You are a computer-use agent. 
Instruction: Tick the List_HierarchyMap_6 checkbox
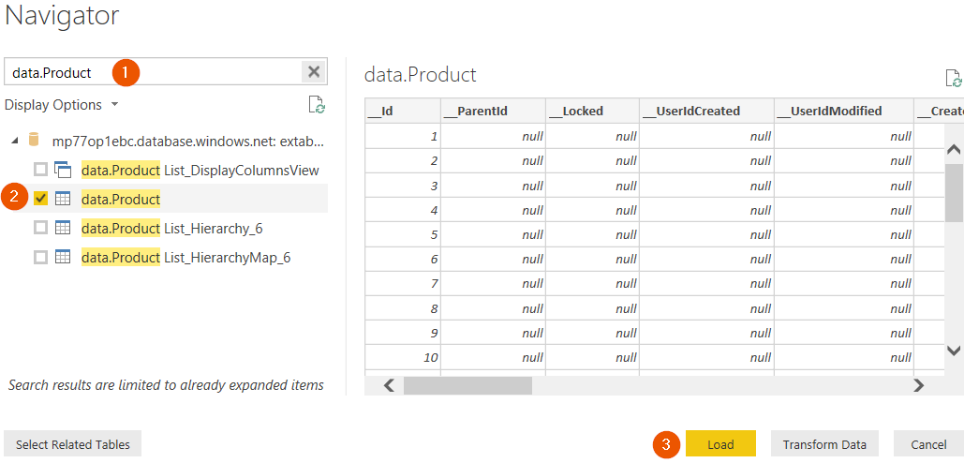[x=40, y=257]
